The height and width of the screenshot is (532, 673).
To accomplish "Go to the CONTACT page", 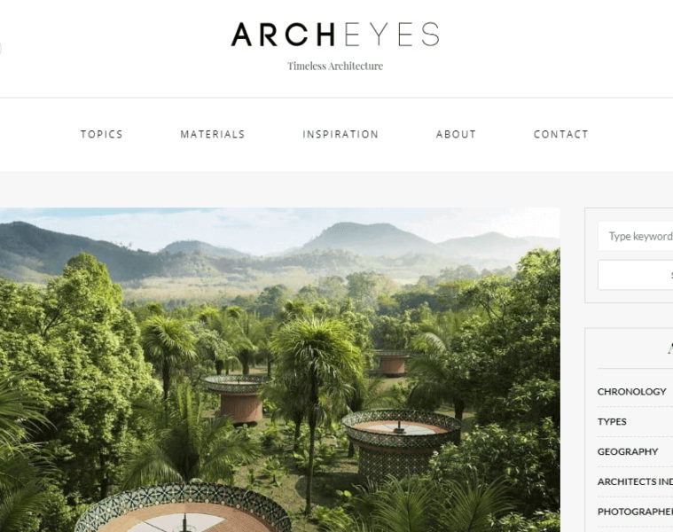I will coord(560,134).
